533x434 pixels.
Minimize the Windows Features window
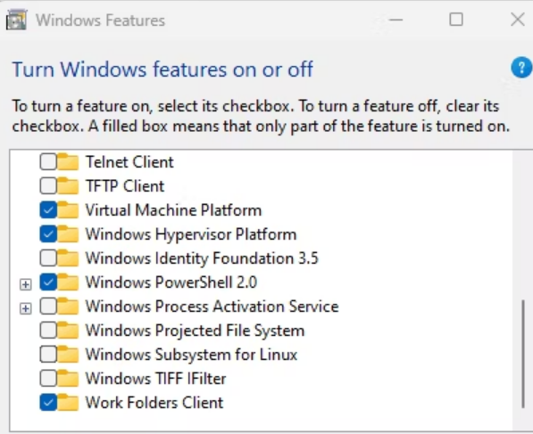click(x=396, y=20)
